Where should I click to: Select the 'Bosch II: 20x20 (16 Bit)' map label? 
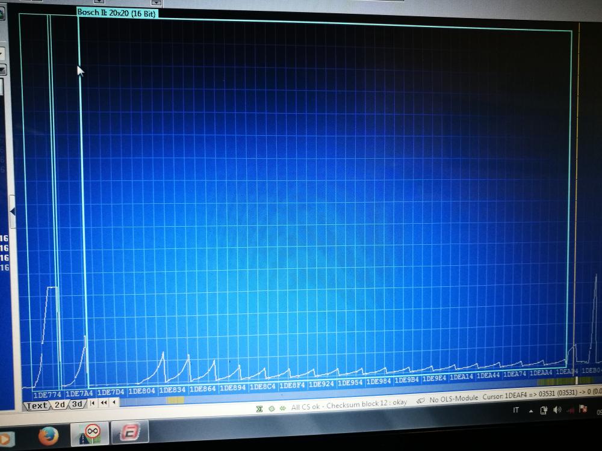pos(117,13)
